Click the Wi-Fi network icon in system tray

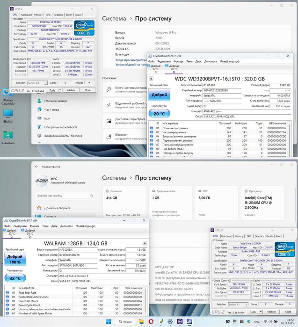265,321
